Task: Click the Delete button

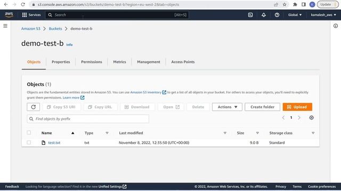Action: click(198, 107)
